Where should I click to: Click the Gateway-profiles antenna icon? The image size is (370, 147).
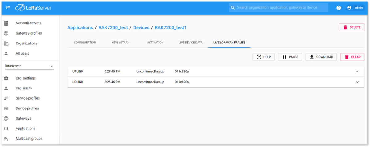pos(6,33)
